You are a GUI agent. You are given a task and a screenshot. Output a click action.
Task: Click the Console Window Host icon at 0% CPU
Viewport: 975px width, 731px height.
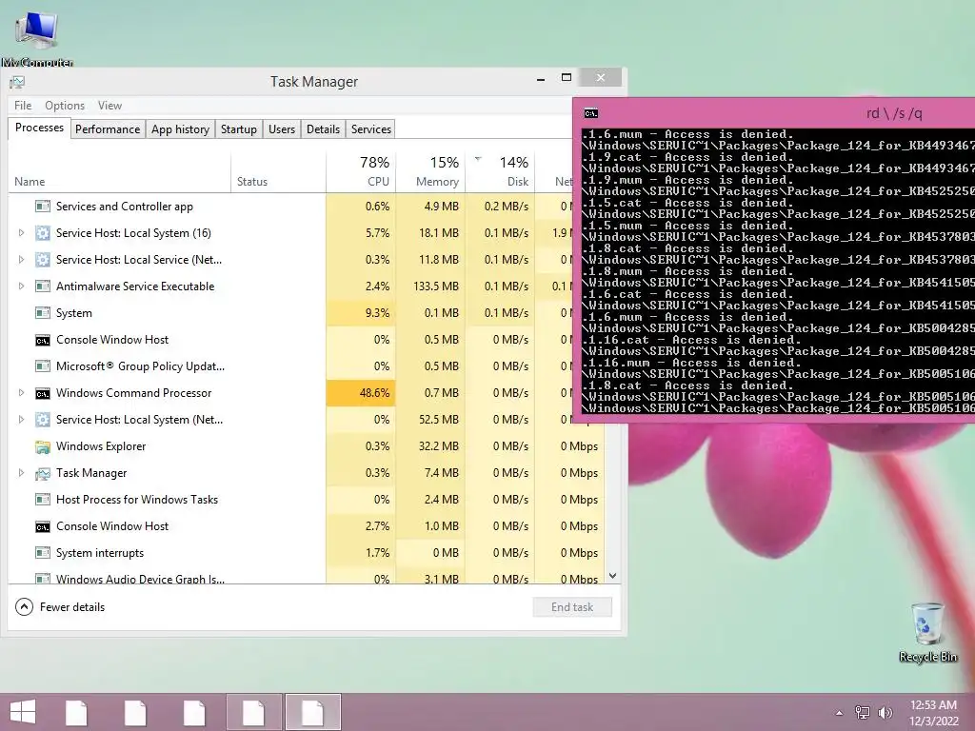pos(42,340)
